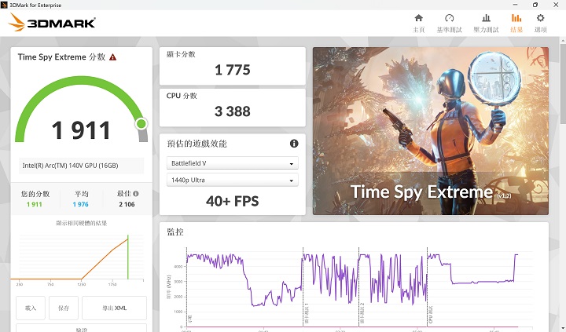Image resolution: width=566 pixels, height=332 pixels.
Task: Click the Time Spy Extreme preview image
Action: coord(431,131)
